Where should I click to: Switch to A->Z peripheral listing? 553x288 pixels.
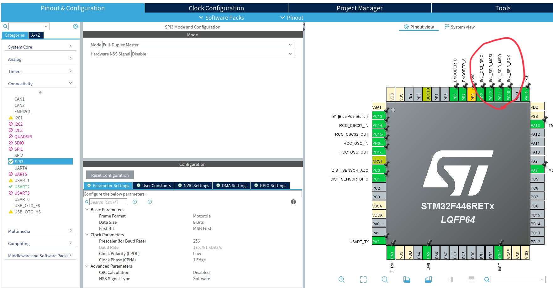point(36,35)
